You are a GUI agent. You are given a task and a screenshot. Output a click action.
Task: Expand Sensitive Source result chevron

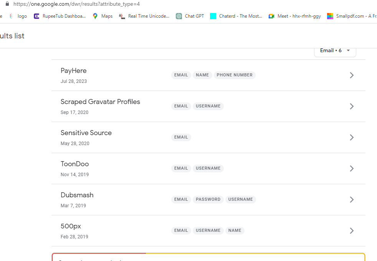[x=352, y=137]
